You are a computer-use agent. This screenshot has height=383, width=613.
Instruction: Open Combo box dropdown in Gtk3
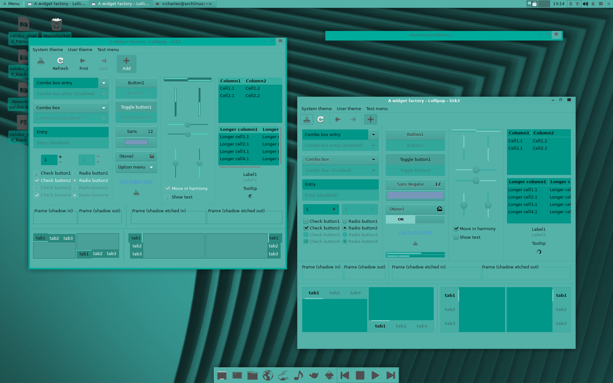[340, 159]
